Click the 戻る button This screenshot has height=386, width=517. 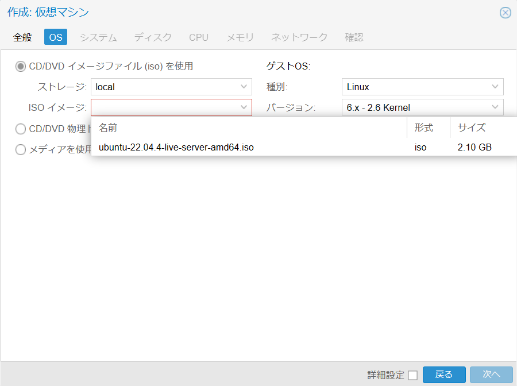(x=444, y=375)
